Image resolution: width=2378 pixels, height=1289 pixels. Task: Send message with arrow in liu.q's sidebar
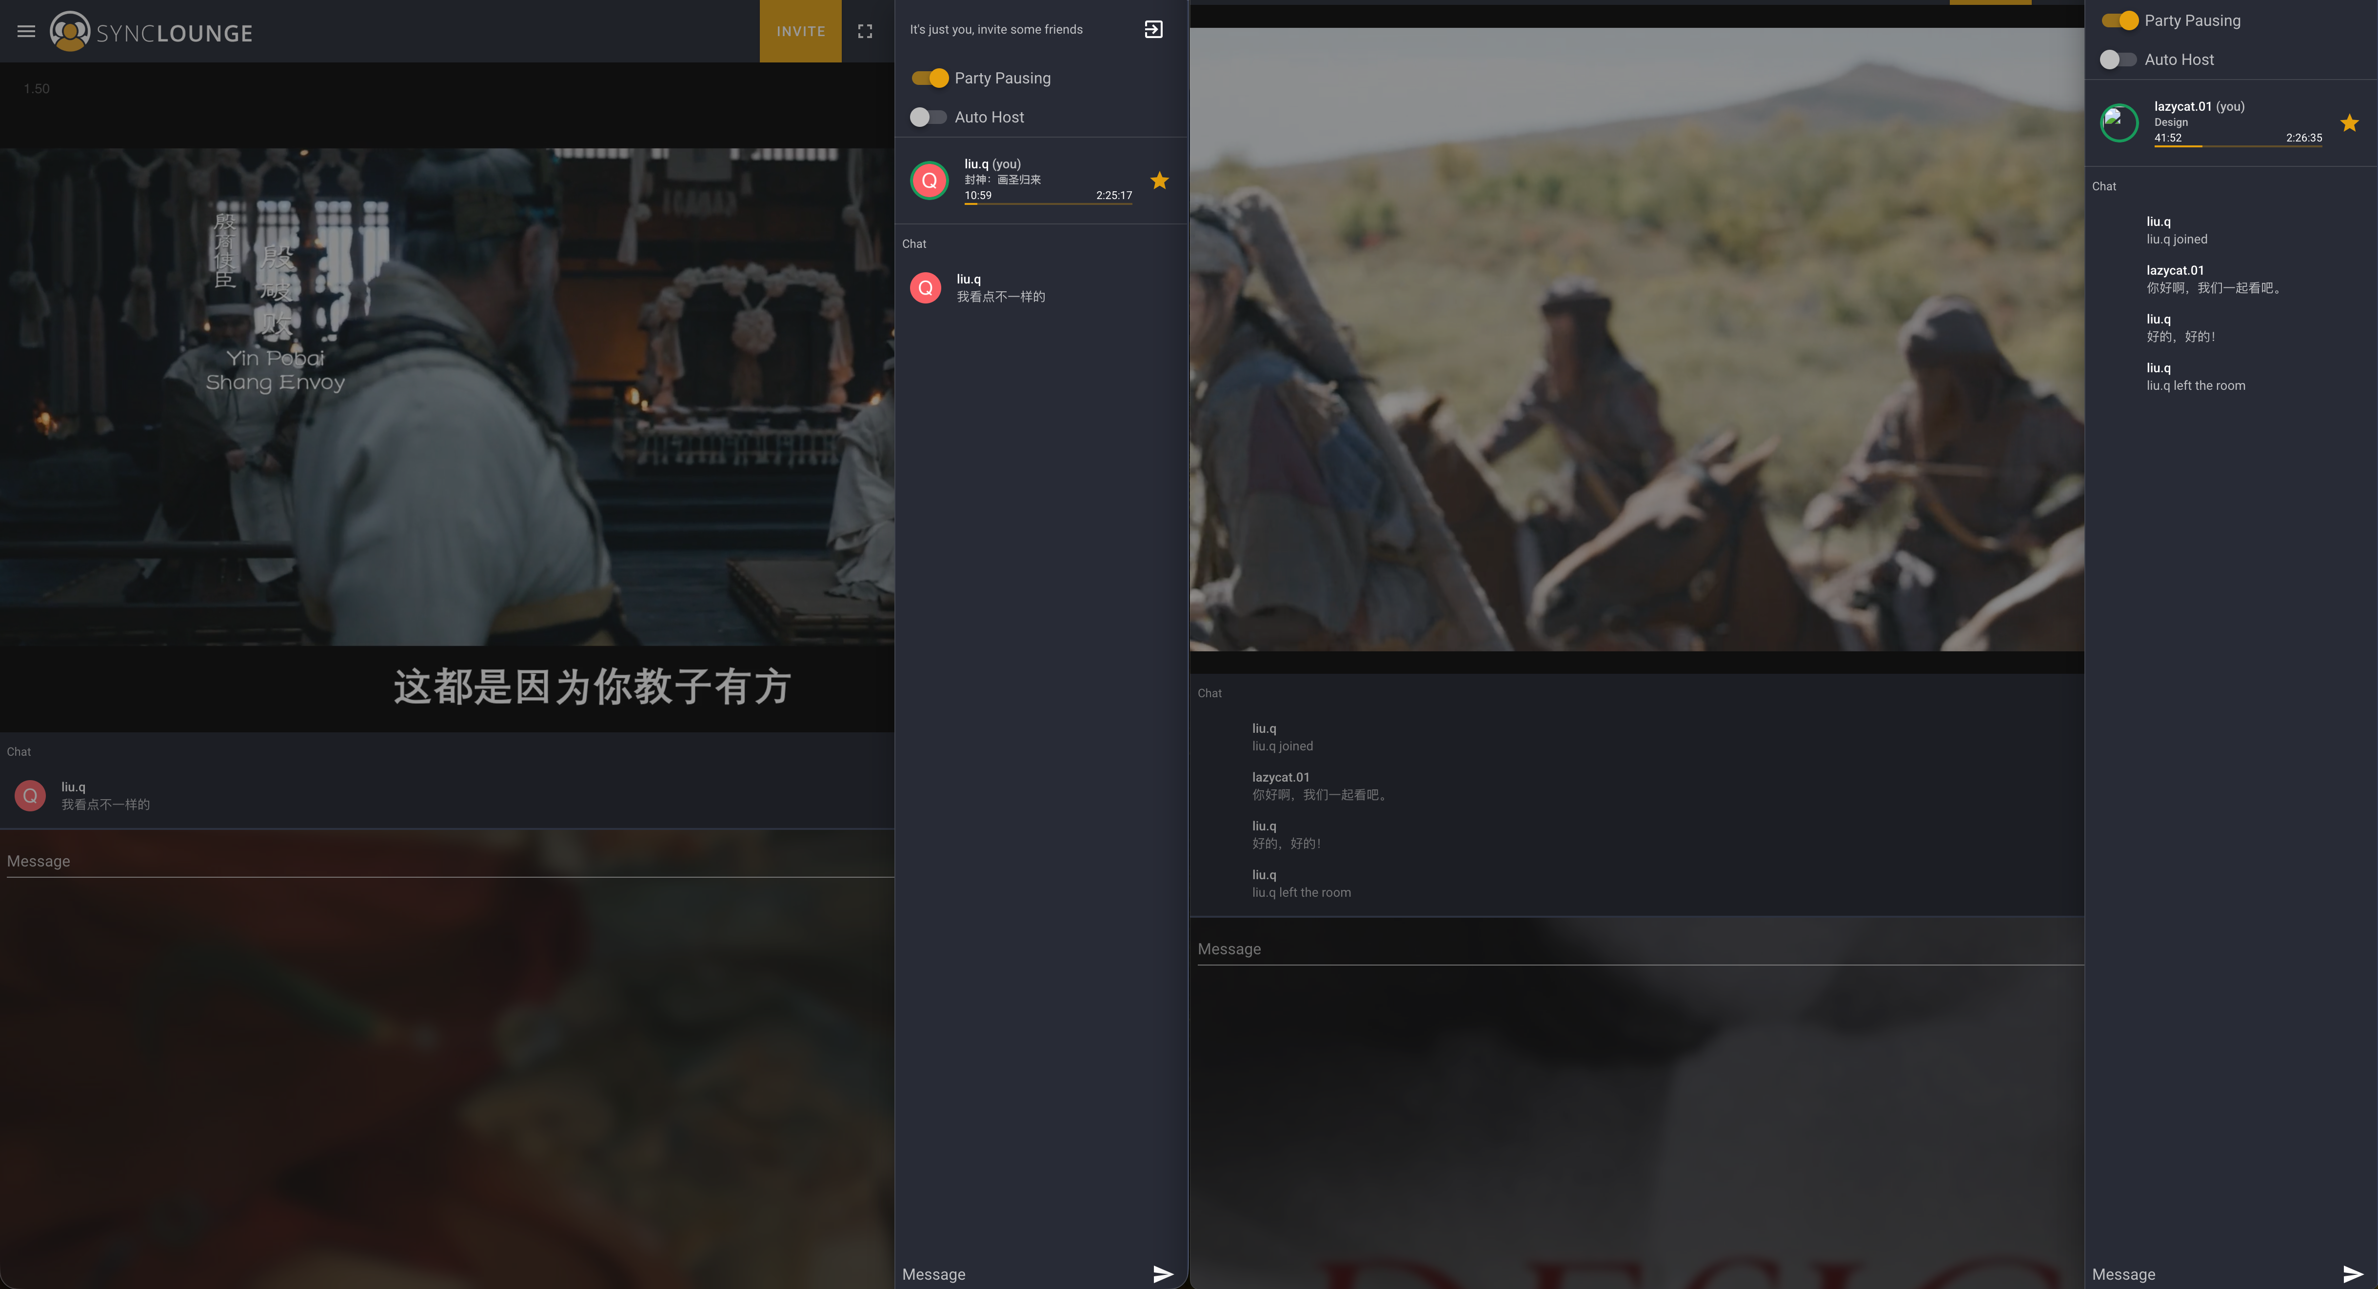tap(1163, 1274)
